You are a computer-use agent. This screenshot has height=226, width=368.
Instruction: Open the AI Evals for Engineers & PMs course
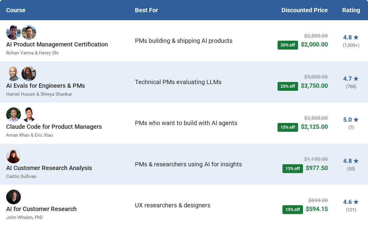[x=46, y=86]
